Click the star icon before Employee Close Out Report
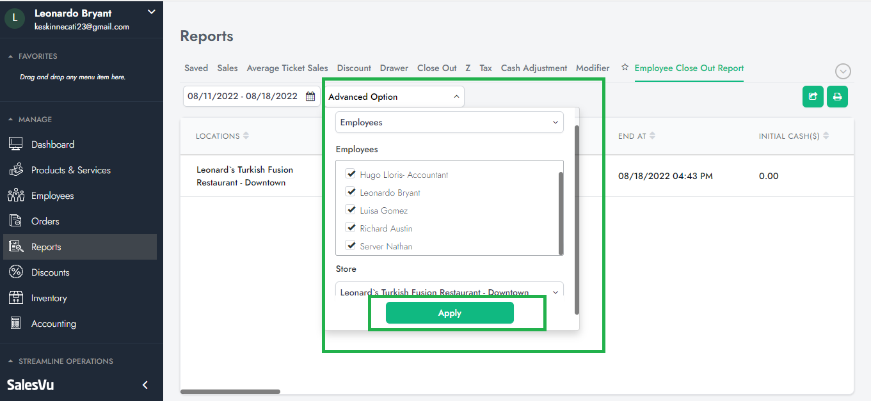The height and width of the screenshot is (401, 871). pyautogui.click(x=625, y=67)
